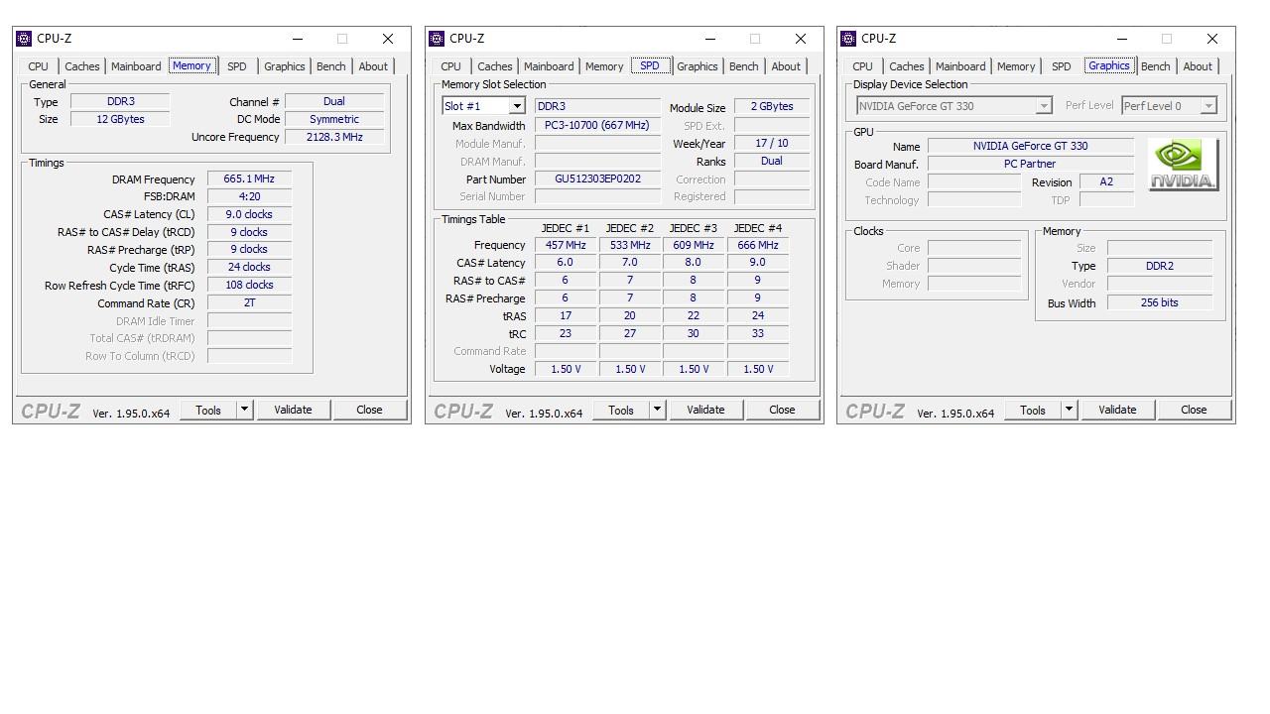Screen dimensions: 1270x714
Task: Open Tools dropdown arrow in Memory window
Action: tap(244, 410)
